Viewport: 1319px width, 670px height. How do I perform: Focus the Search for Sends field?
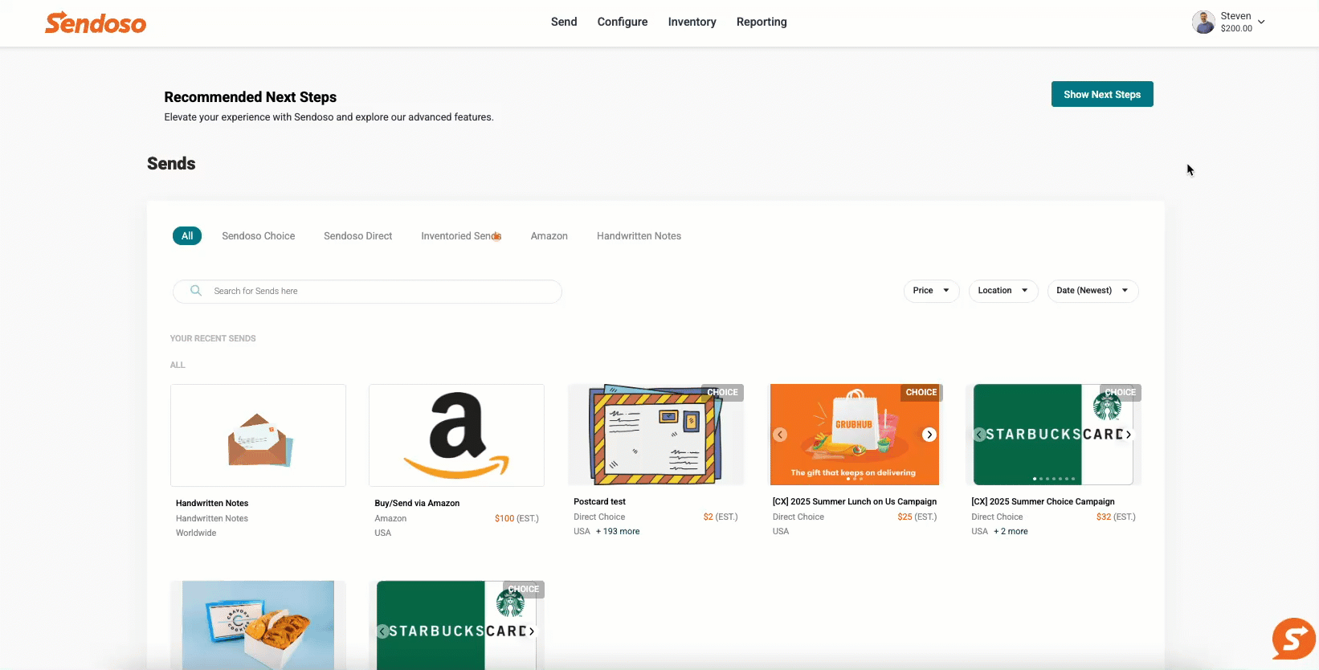(x=367, y=291)
